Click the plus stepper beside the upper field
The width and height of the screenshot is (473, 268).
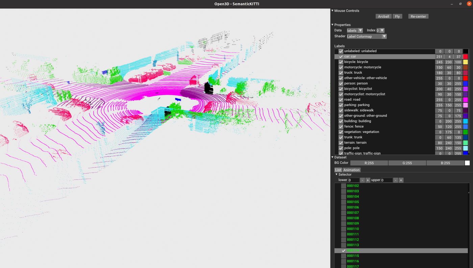coord(401,180)
